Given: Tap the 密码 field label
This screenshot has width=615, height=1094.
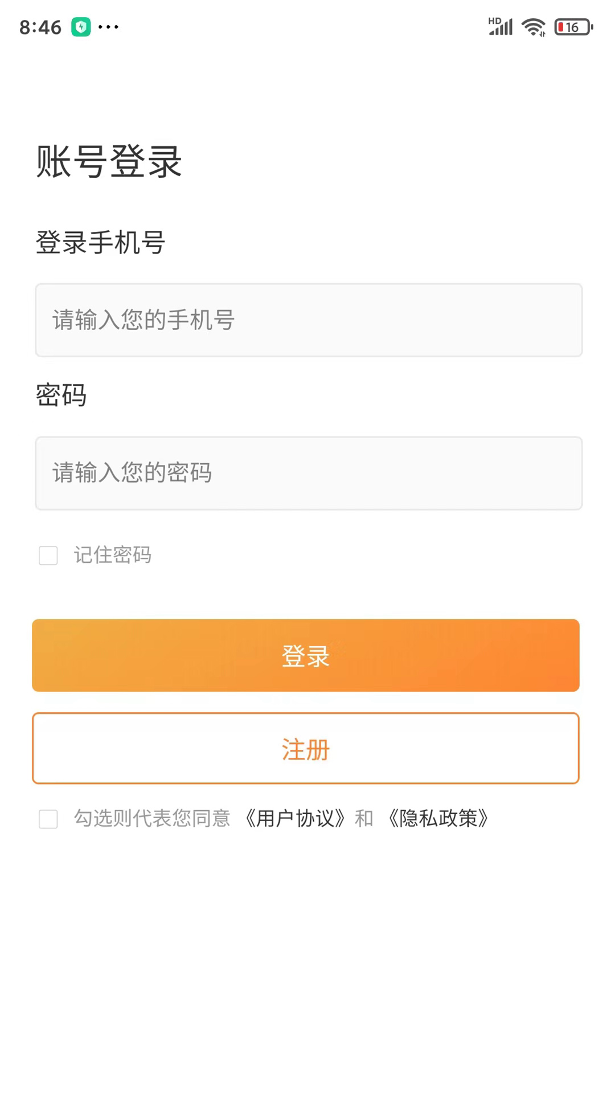Looking at the screenshot, I should (x=61, y=395).
